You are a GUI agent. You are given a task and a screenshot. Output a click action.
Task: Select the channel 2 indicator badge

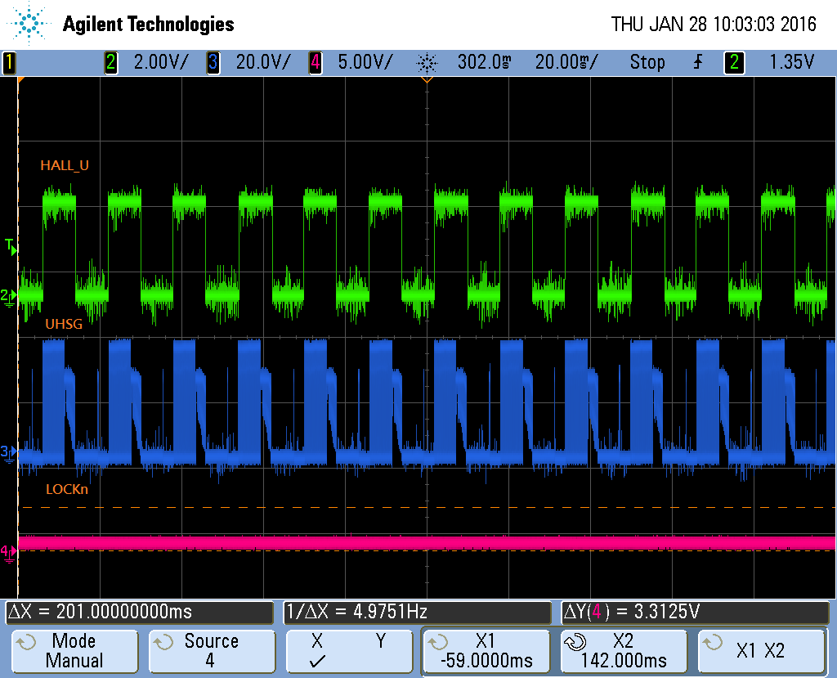point(110,62)
